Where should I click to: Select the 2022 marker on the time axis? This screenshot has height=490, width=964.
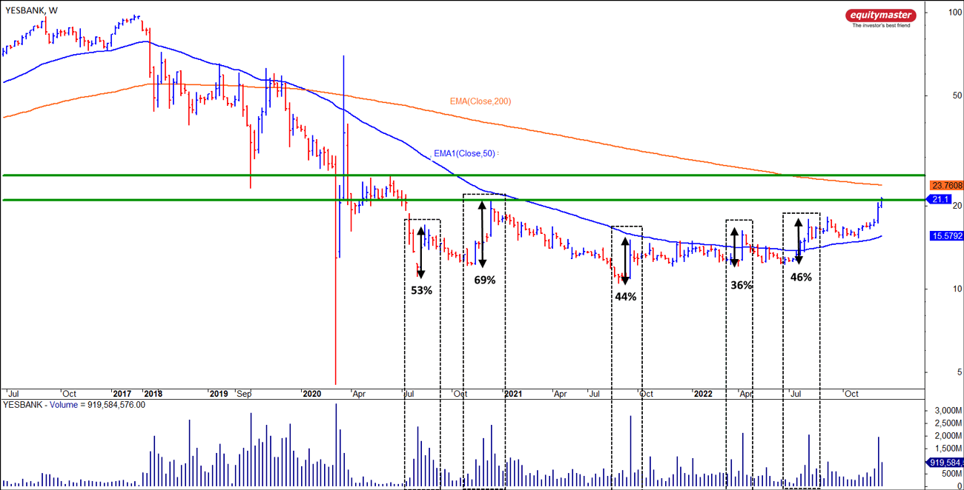702,394
